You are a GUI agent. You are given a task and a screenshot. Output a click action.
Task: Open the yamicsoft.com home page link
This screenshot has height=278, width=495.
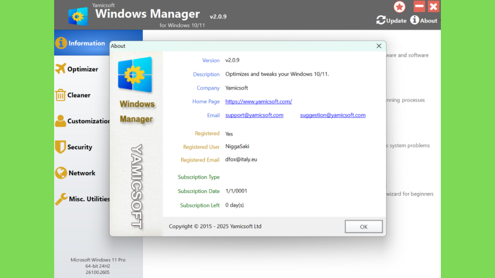pyautogui.click(x=259, y=101)
